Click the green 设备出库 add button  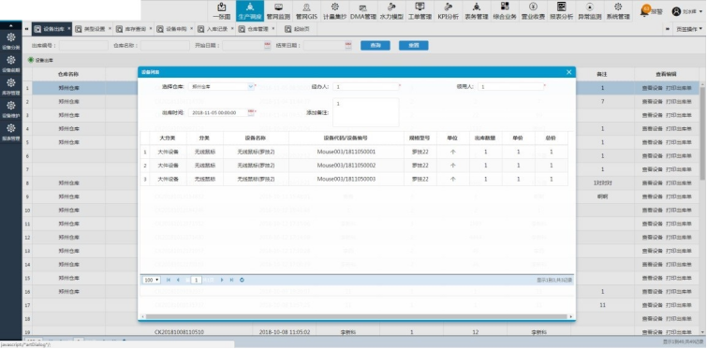click(x=40, y=60)
